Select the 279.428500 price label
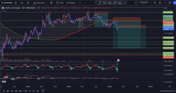Image resolution: width=176 pixels, height=93 pixels. click(168, 42)
